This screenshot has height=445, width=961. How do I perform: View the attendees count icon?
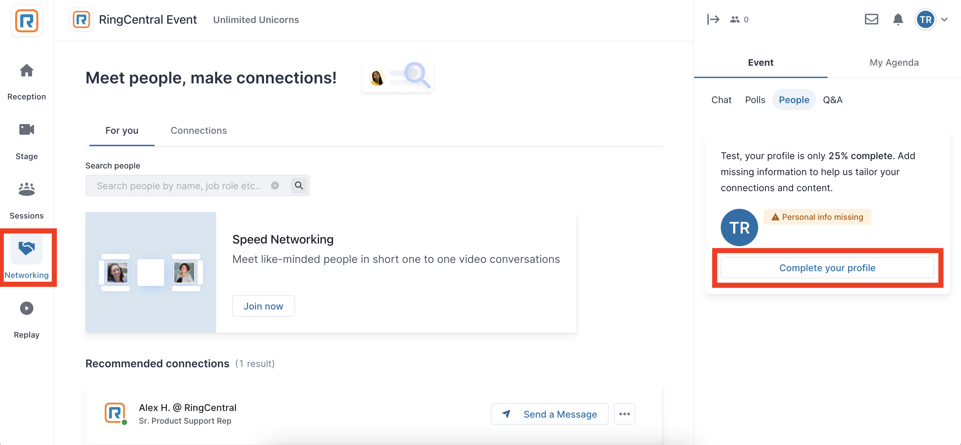click(734, 19)
